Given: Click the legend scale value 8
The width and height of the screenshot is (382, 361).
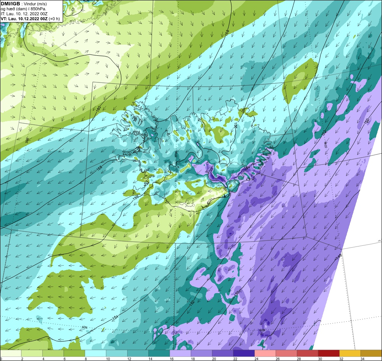Looking at the screenshot, I should coord(86,359).
